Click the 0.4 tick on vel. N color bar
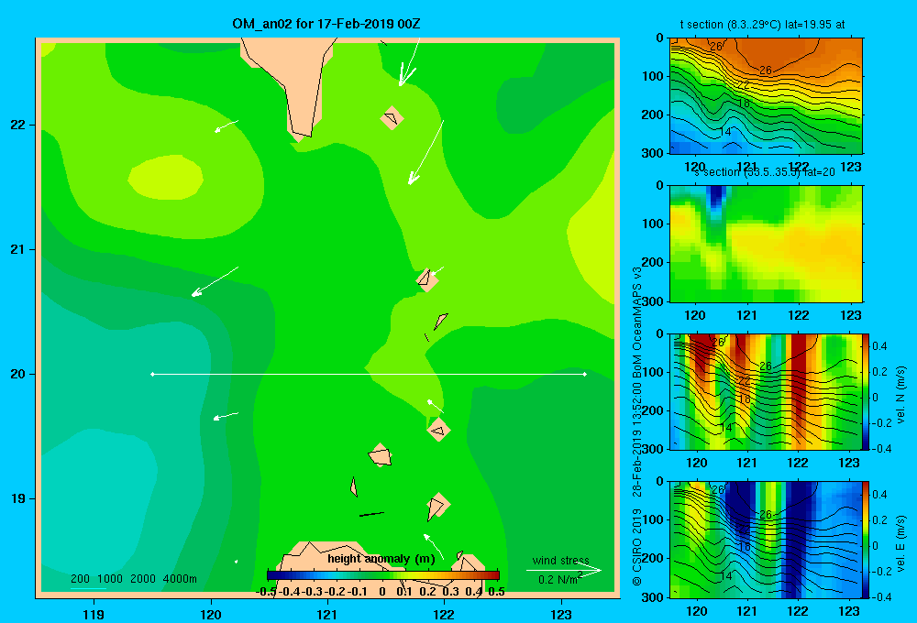 click(x=880, y=346)
